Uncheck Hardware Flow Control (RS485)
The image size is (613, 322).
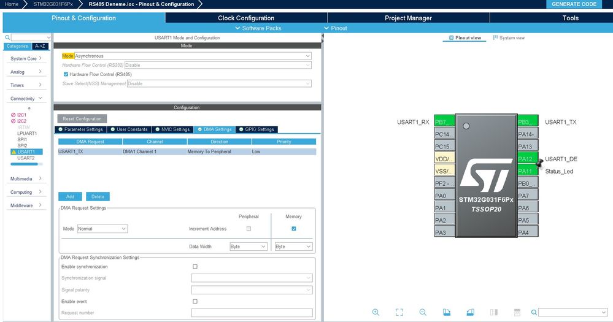click(66, 74)
